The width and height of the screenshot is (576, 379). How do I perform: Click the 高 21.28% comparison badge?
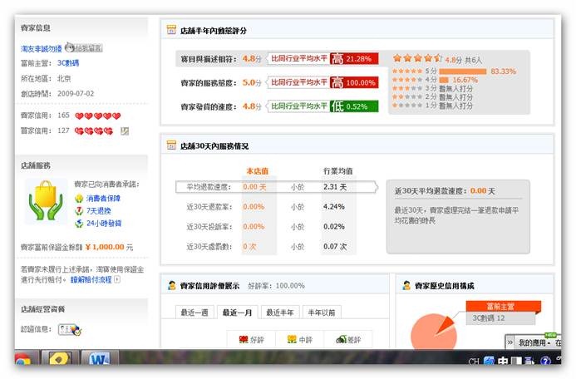(x=354, y=59)
